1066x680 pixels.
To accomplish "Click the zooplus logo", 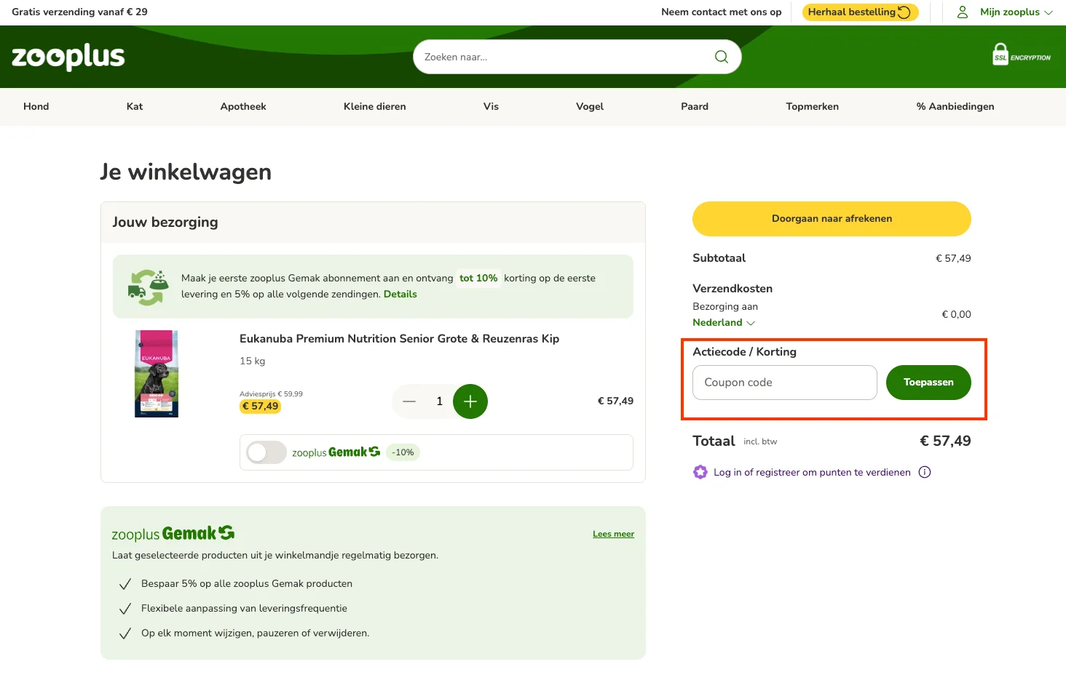I will [x=67, y=56].
